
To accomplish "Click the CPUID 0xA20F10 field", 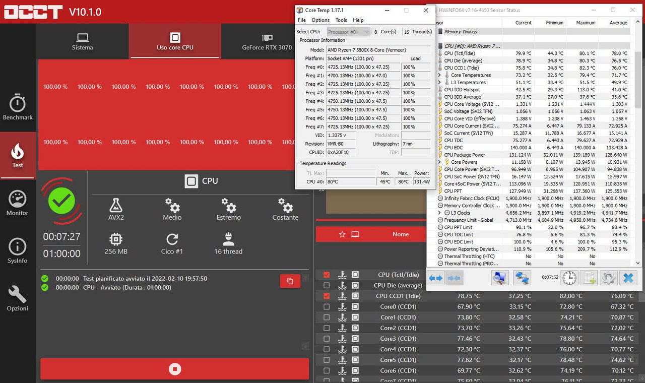I will [340, 152].
